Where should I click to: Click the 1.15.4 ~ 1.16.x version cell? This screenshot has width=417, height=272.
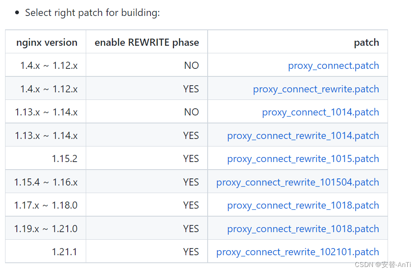pyautogui.click(x=46, y=182)
